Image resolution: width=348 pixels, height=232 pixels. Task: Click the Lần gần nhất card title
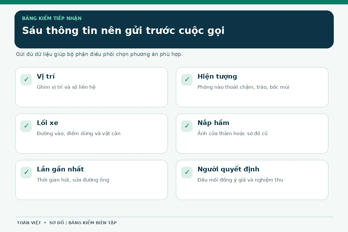coord(60,169)
